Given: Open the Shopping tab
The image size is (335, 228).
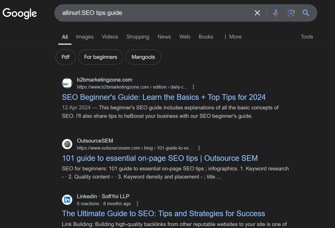Looking at the screenshot, I should [x=138, y=37].
